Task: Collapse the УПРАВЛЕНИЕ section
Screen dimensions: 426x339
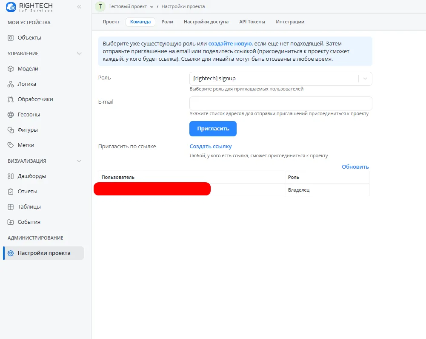Action: [x=79, y=54]
